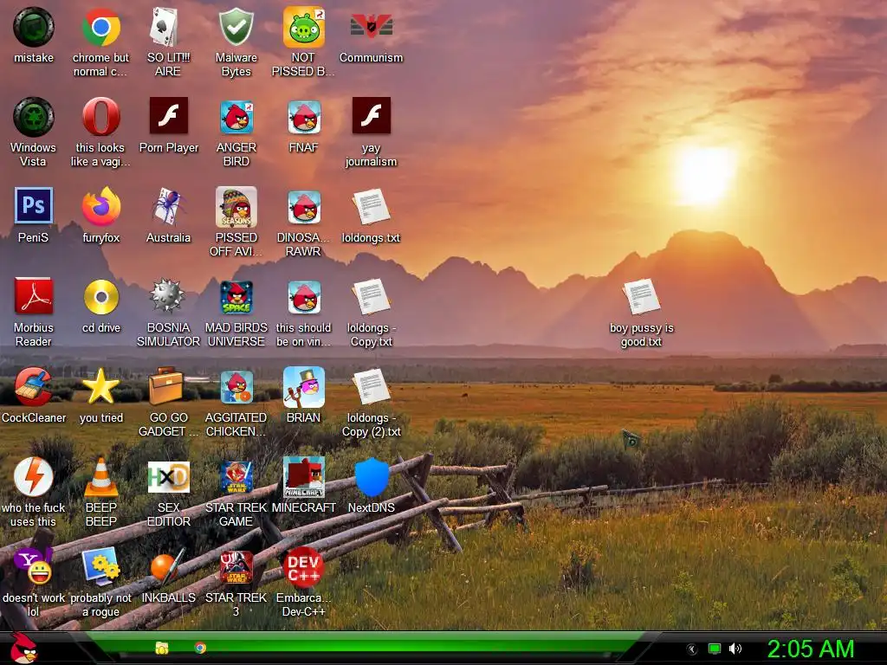Open the 'ANGER BIRD' game shortcut
Image resolution: width=887 pixels, height=665 pixels.
coord(236,117)
